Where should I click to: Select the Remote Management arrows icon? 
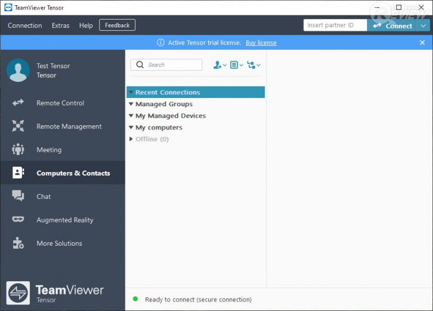pyautogui.click(x=18, y=126)
